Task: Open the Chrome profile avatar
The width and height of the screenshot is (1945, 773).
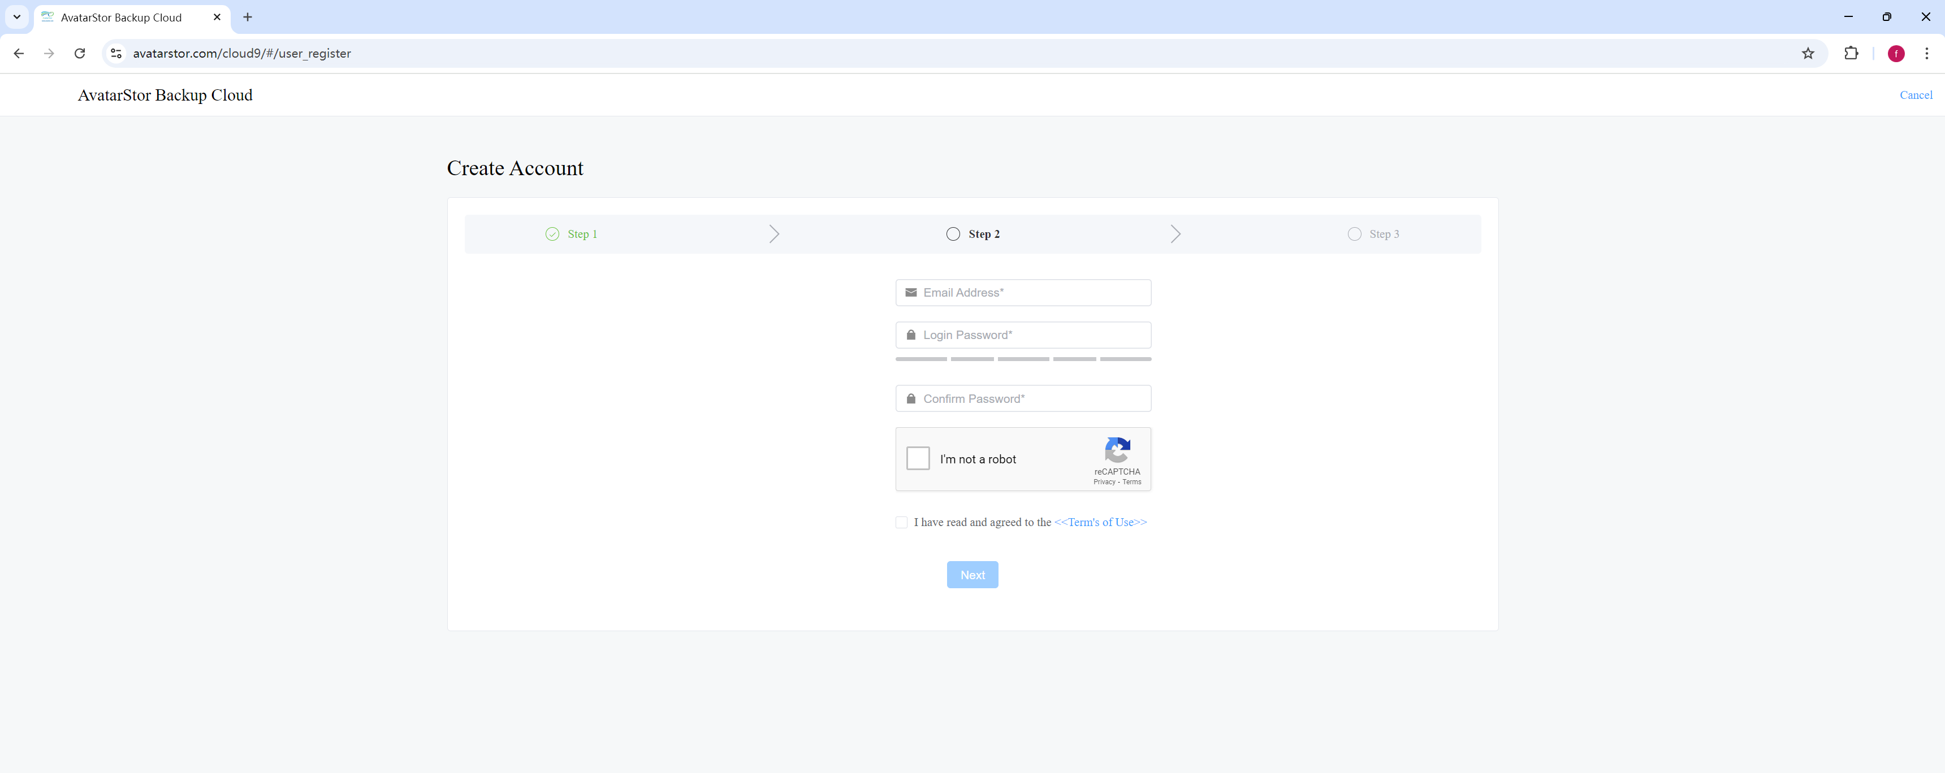Action: click(1896, 54)
